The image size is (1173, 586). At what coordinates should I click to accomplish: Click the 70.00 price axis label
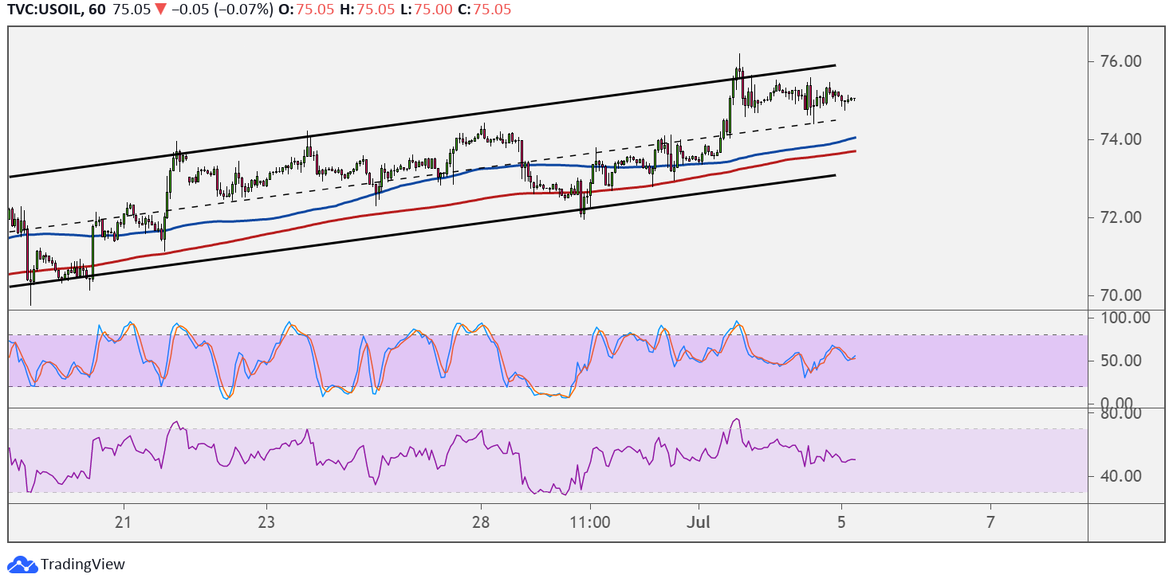point(1121,295)
